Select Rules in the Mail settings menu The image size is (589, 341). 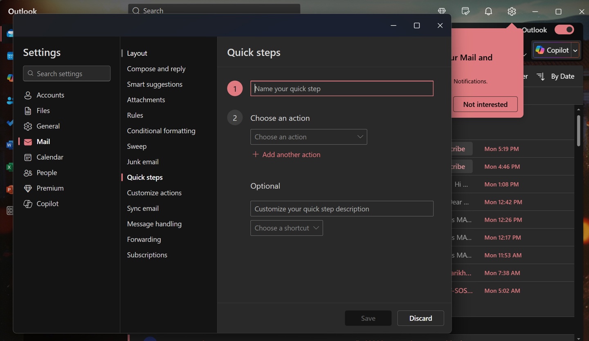(x=135, y=115)
